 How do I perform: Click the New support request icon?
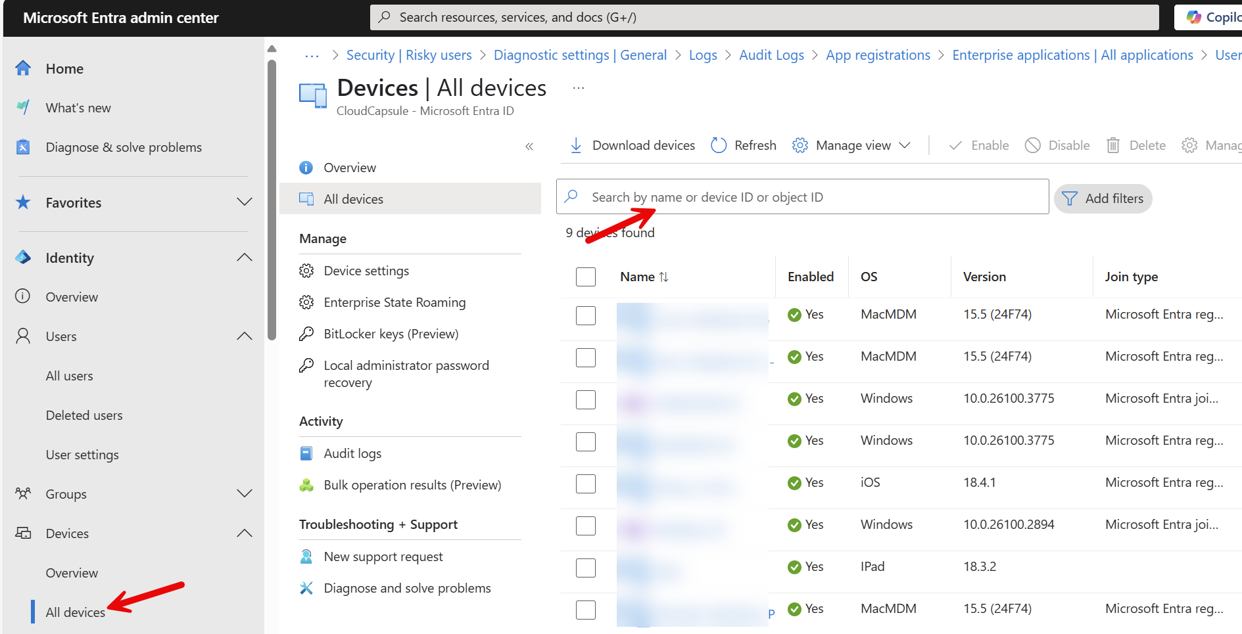click(x=306, y=556)
